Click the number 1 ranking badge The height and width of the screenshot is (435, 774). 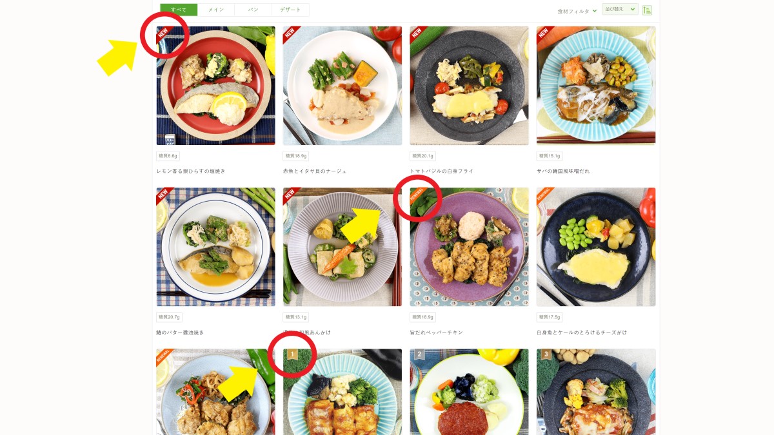tap(292, 354)
